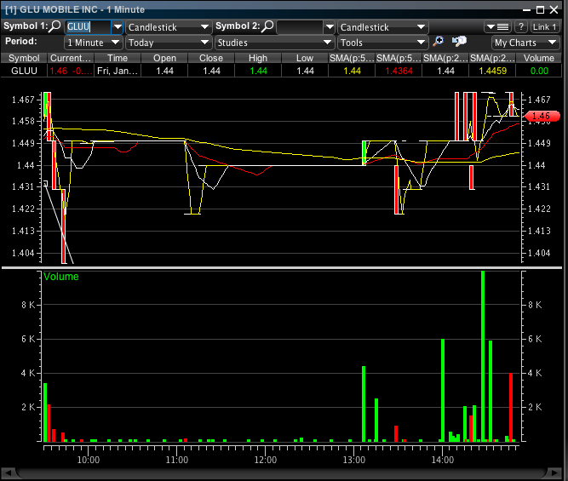Click the Symbol 1 search magnifier icon
This screenshot has height=481, width=568.
pos(56,27)
